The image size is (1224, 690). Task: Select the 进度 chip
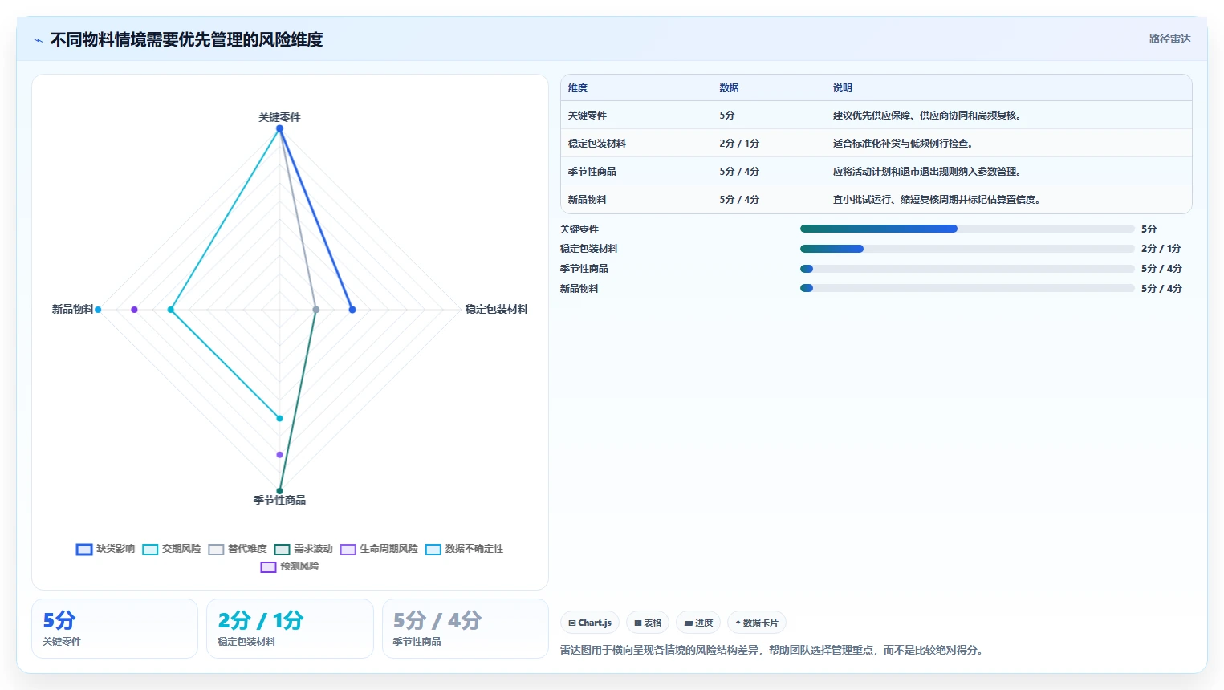tap(698, 623)
